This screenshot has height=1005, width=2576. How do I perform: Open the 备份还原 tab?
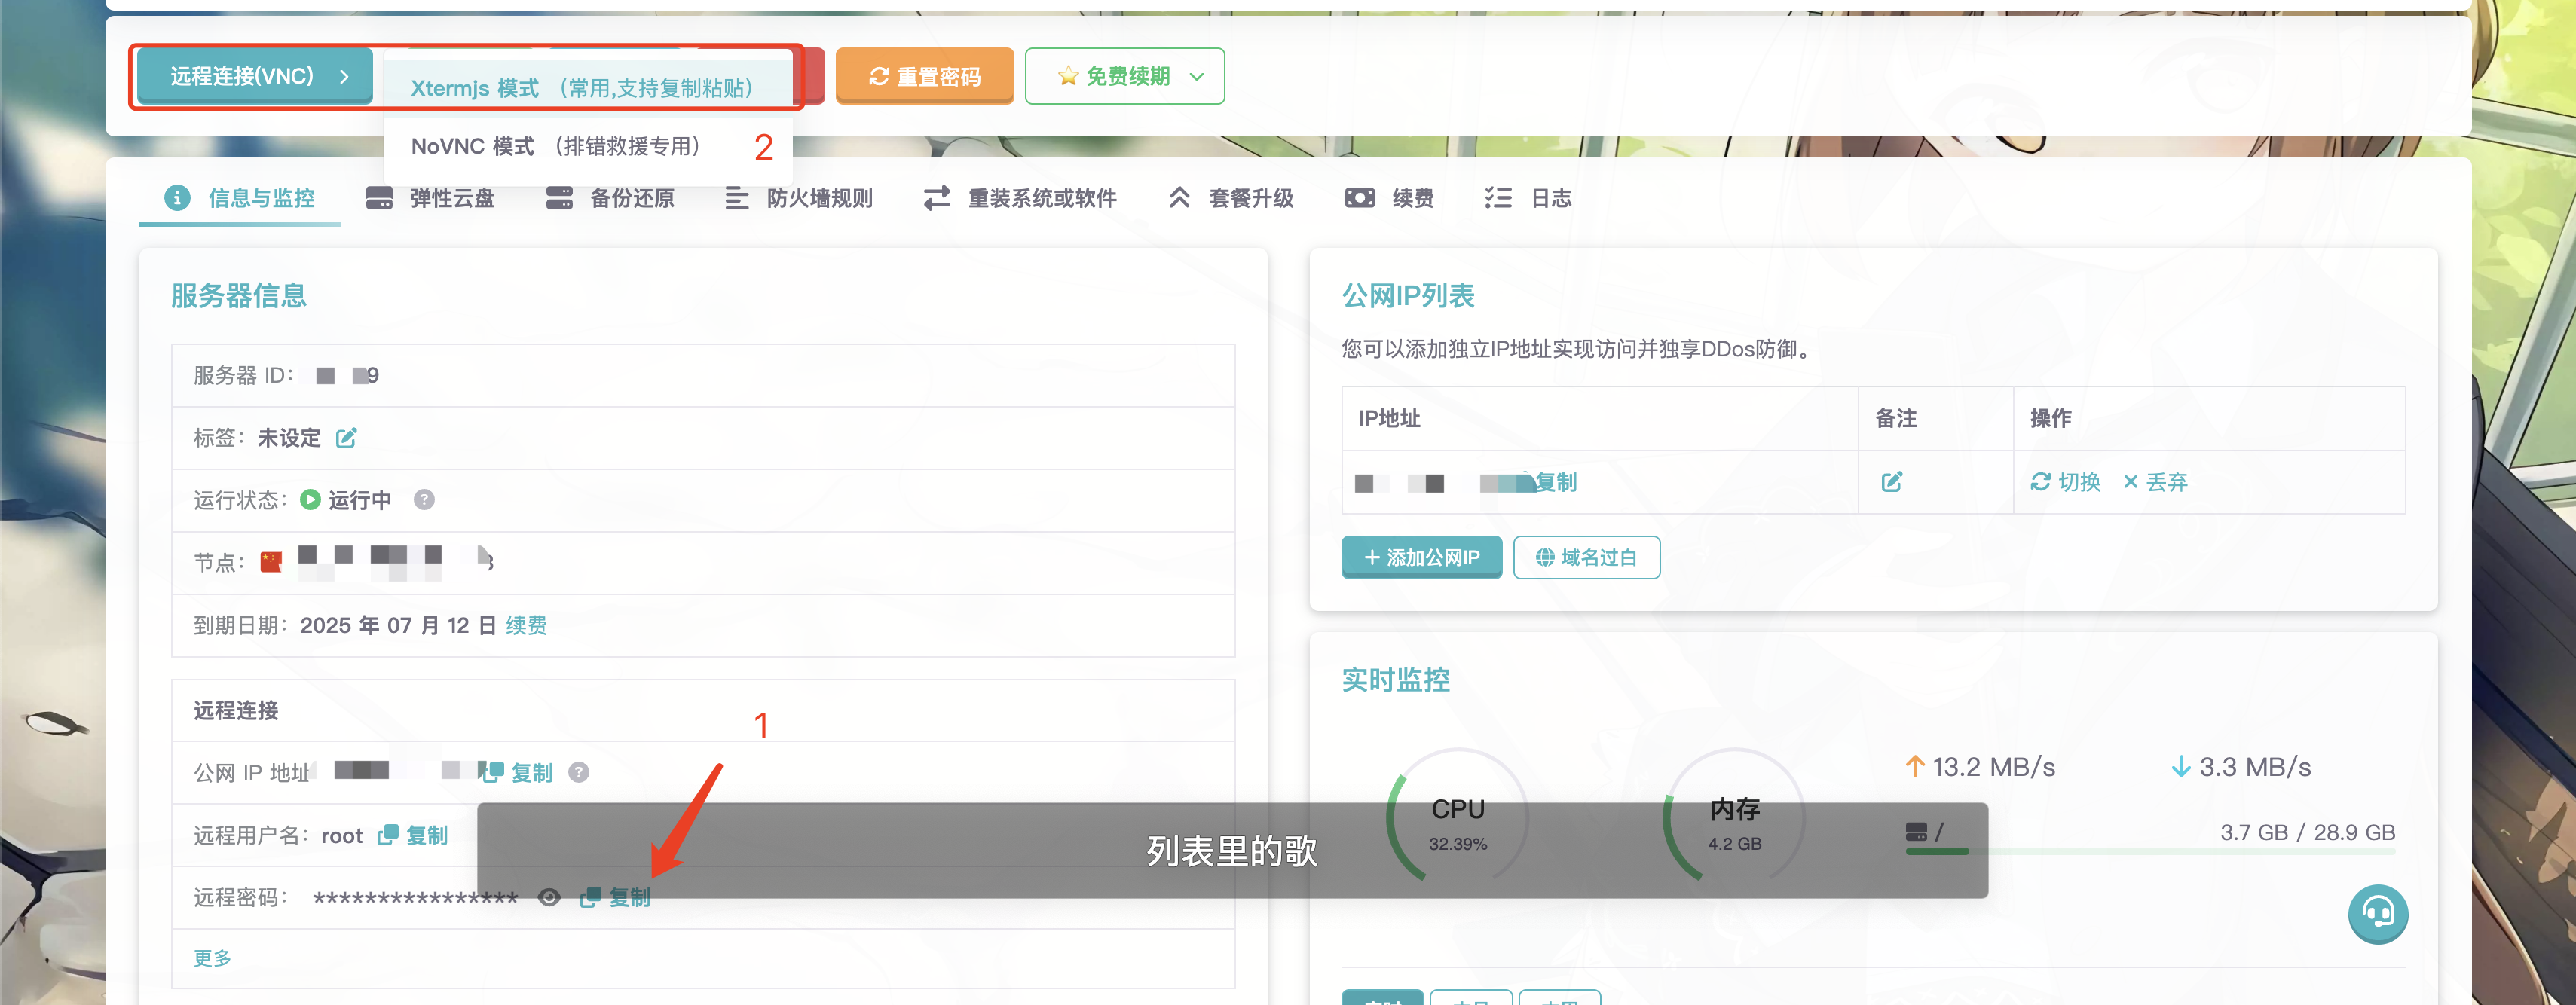611,198
